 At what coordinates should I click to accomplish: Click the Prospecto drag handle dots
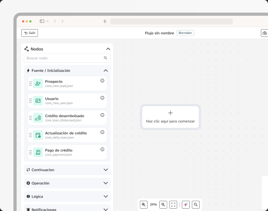pyautogui.click(x=30, y=83)
